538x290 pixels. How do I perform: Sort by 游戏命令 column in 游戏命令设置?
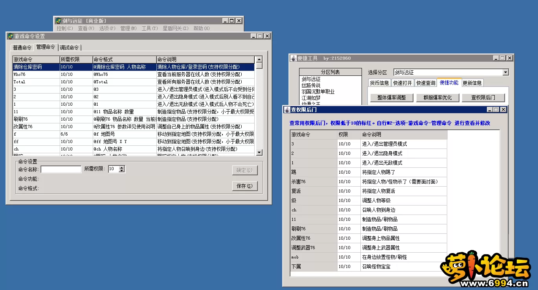36,60
